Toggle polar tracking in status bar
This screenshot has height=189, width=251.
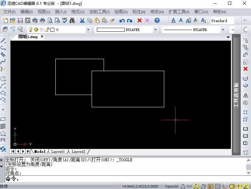232,186
